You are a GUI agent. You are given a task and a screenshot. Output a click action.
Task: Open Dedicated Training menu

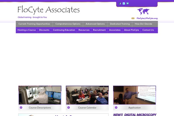pos(120,24)
